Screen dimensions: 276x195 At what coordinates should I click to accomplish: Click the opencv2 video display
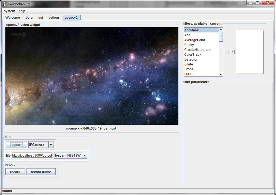tap(92, 76)
